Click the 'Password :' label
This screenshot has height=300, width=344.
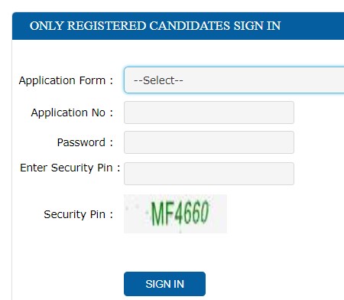point(85,142)
